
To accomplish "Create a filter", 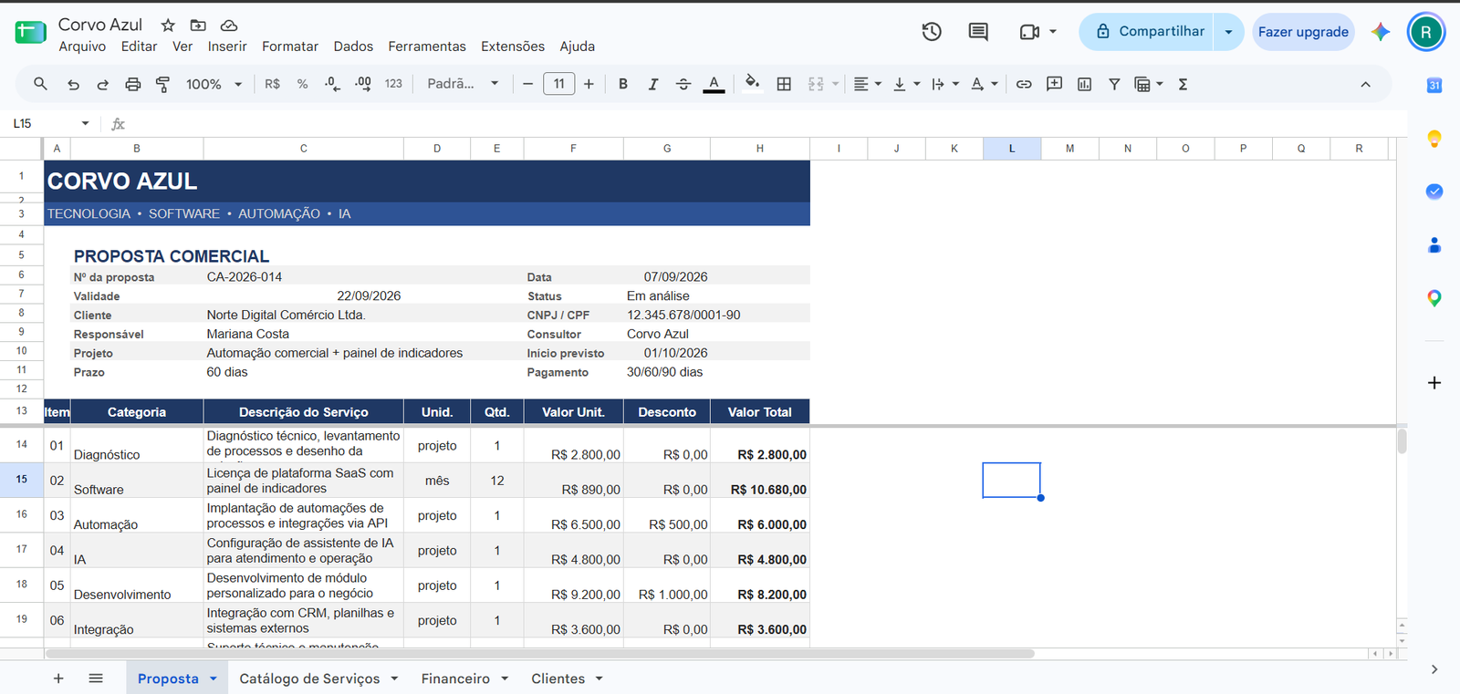I will pyautogui.click(x=1114, y=84).
